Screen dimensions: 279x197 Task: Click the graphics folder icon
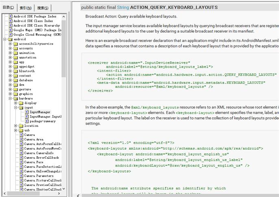[x=15, y=94]
